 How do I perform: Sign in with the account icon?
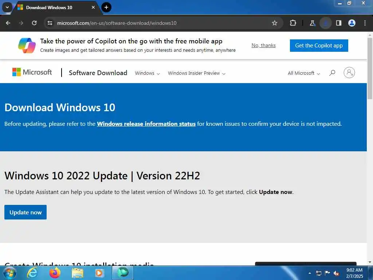(x=349, y=73)
